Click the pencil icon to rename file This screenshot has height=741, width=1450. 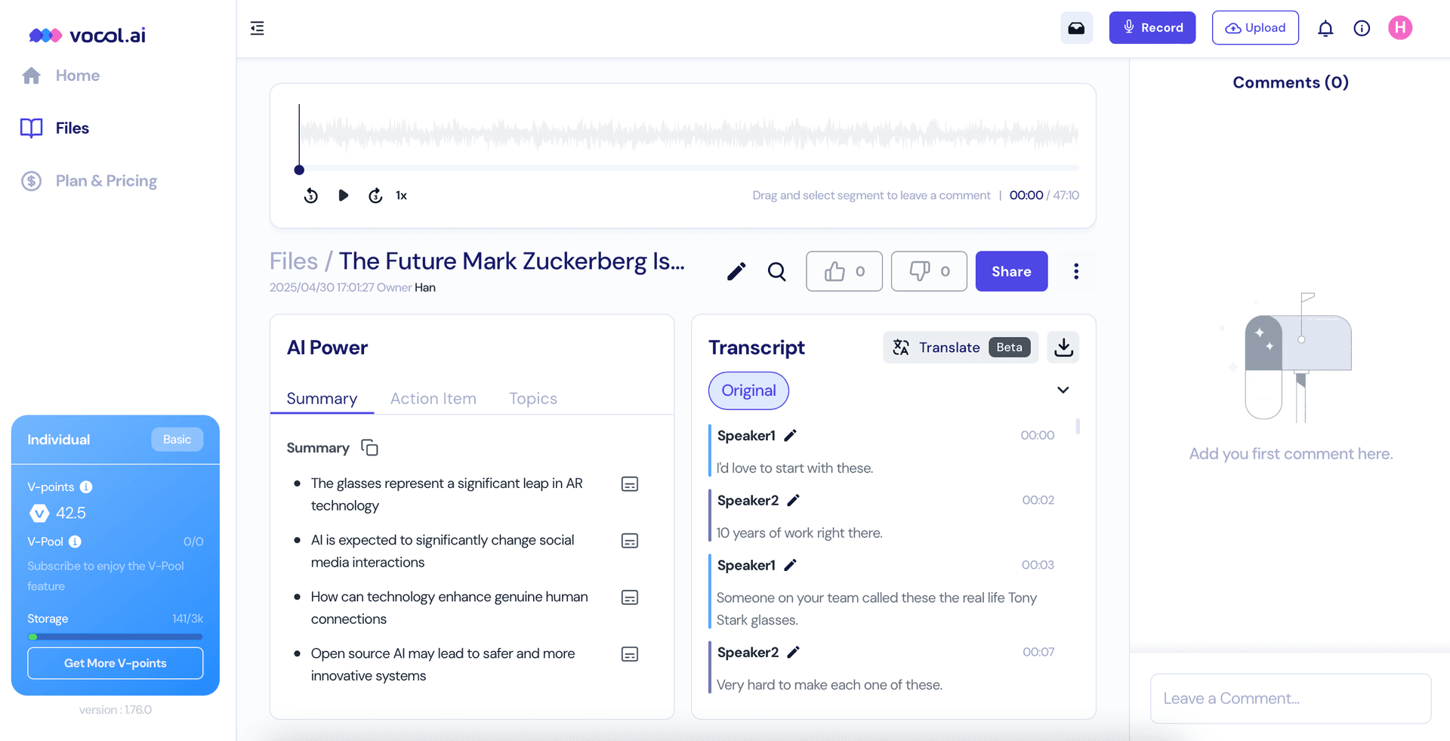click(x=736, y=272)
